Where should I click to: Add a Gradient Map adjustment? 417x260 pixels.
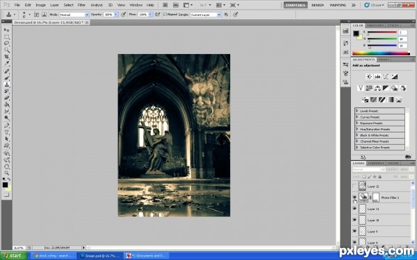[x=390, y=100]
